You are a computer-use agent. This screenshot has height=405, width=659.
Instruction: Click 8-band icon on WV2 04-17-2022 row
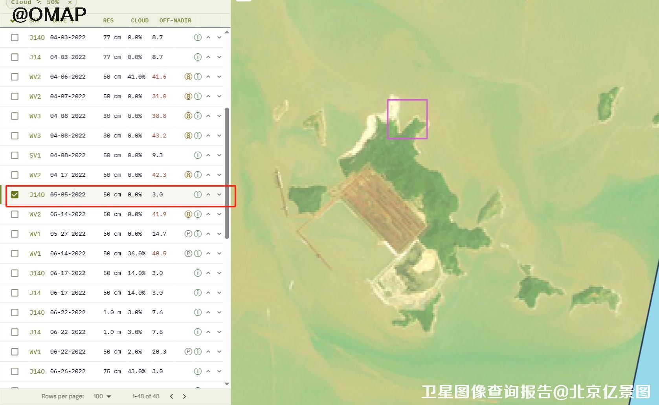pyautogui.click(x=188, y=175)
